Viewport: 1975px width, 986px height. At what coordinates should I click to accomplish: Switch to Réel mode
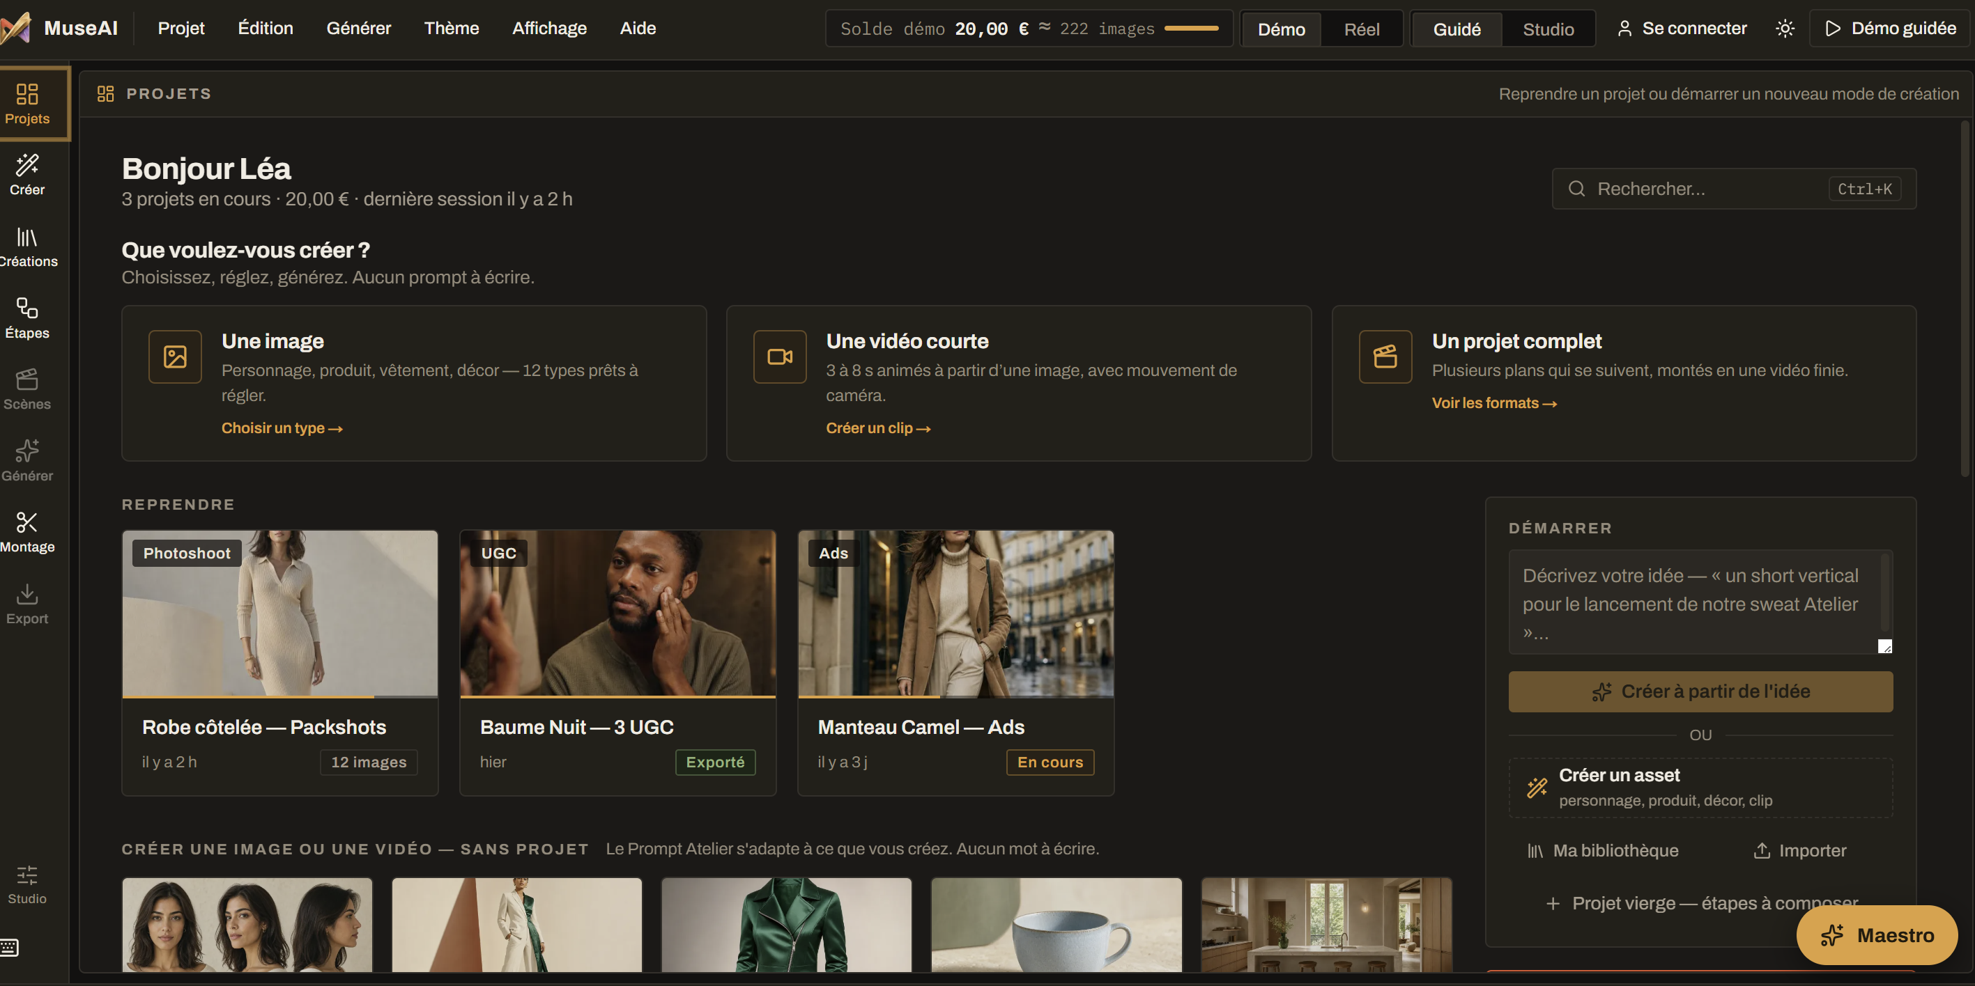[x=1362, y=29]
